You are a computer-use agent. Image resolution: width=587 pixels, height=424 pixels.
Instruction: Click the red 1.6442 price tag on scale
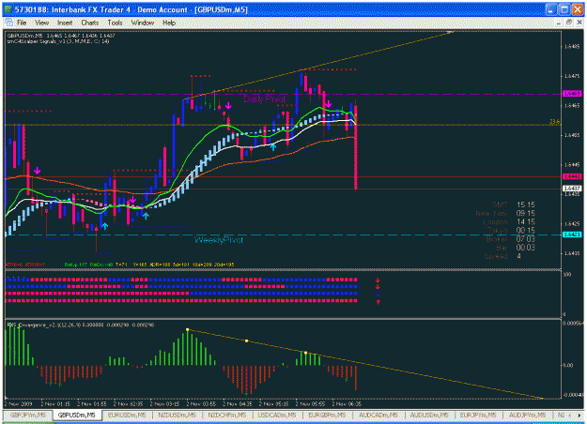(572, 176)
